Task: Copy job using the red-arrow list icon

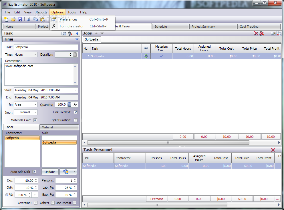Action: pos(279,33)
